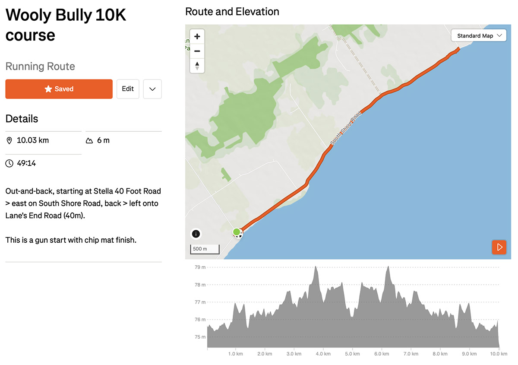Image resolution: width=518 pixels, height=365 pixels.
Task: Zoom in on the route map
Action: tap(197, 37)
